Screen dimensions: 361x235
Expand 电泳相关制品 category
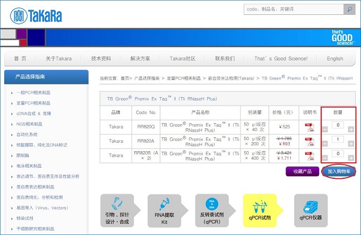coord(29,166)
